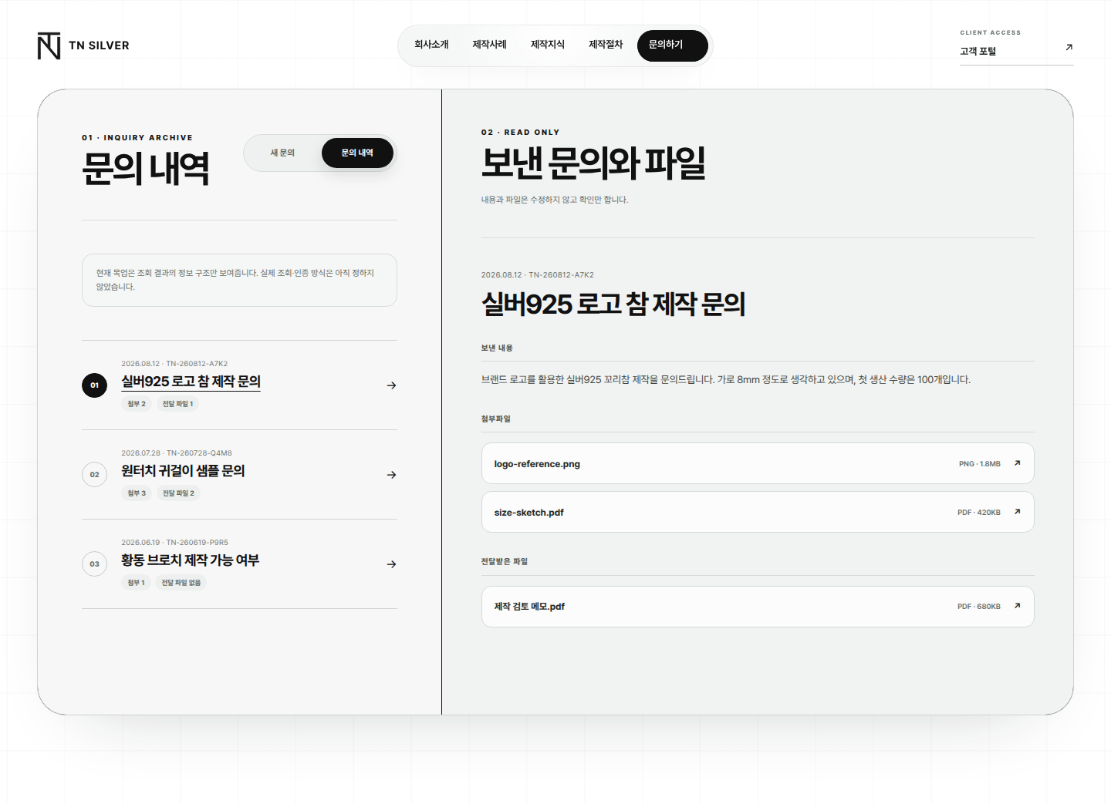Screen dimensions: 1111x804
Task: Select the 02 numbered inquiry badge
Action: coord(94,475)
